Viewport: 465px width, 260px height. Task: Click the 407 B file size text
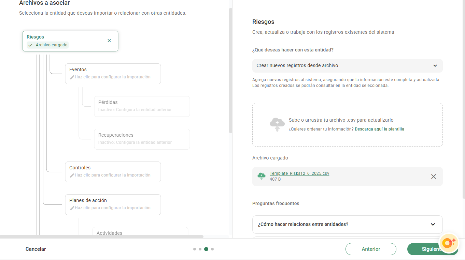point(275,179)
